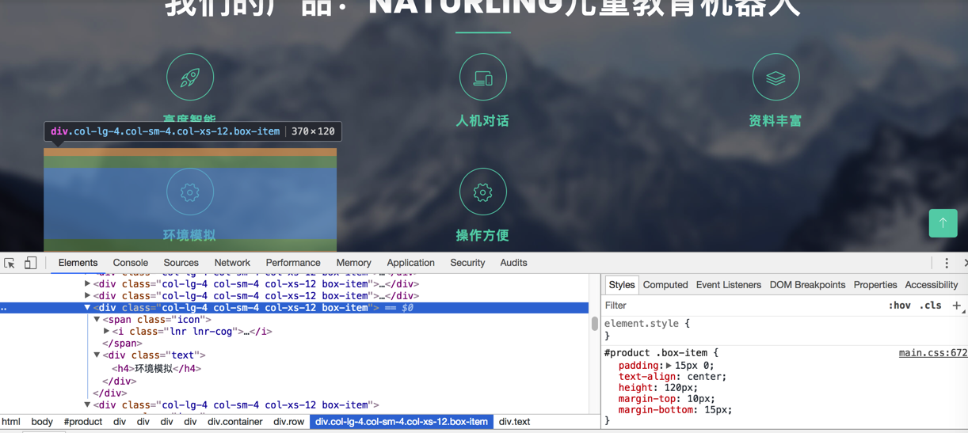
Task: Select the #product breadcrumb
Action: [83, 422]
